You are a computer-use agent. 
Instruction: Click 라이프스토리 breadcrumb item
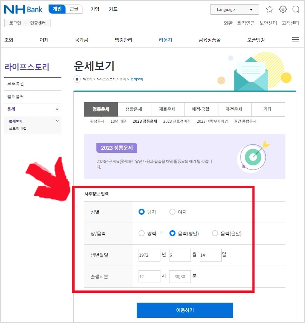point(106,79)
